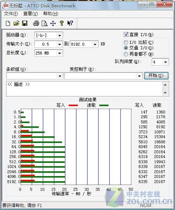
Task: Open the 队列深度 queue depth dropdown
Action: pyautogui.click(x=166, y=62)
